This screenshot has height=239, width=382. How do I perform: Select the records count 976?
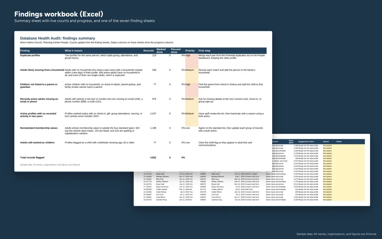pos(154,99)
